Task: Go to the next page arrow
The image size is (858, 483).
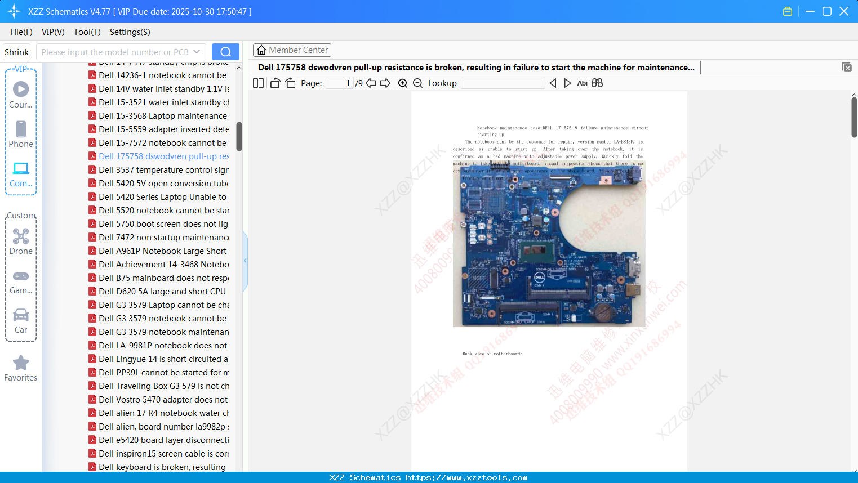Action: point(385,83)
